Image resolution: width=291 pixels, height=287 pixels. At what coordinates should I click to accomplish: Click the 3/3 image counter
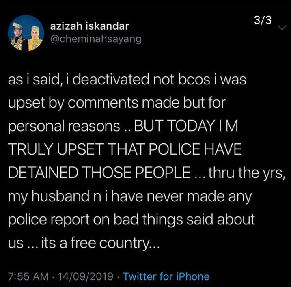pyautogui.click(x=262, y=20)
